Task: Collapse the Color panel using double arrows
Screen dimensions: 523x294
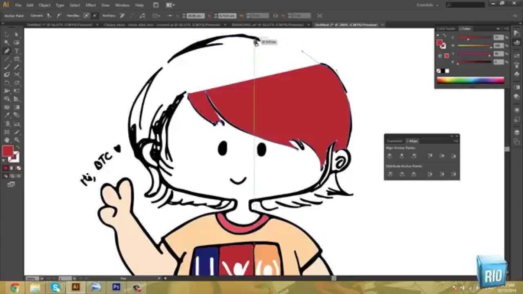Action: (498, 29)
